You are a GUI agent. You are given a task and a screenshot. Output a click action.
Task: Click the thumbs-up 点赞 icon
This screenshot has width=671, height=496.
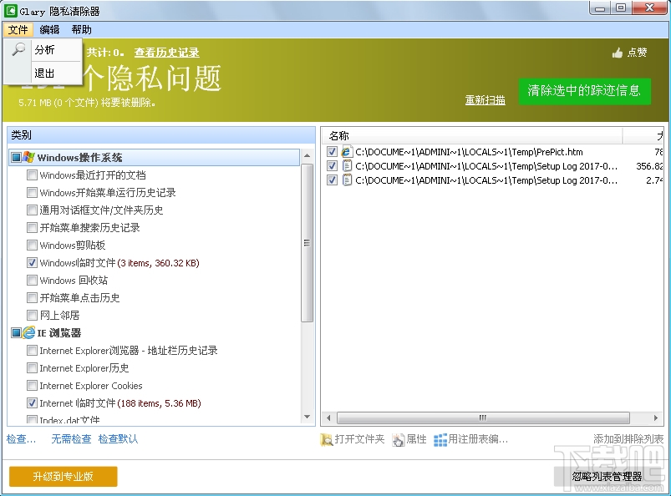[617, 53]
